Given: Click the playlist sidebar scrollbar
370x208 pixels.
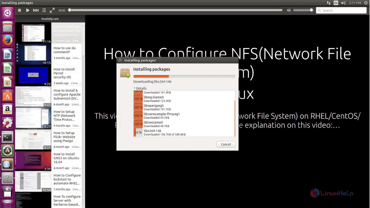Looking at the screenshot, I should pos(84,40).
